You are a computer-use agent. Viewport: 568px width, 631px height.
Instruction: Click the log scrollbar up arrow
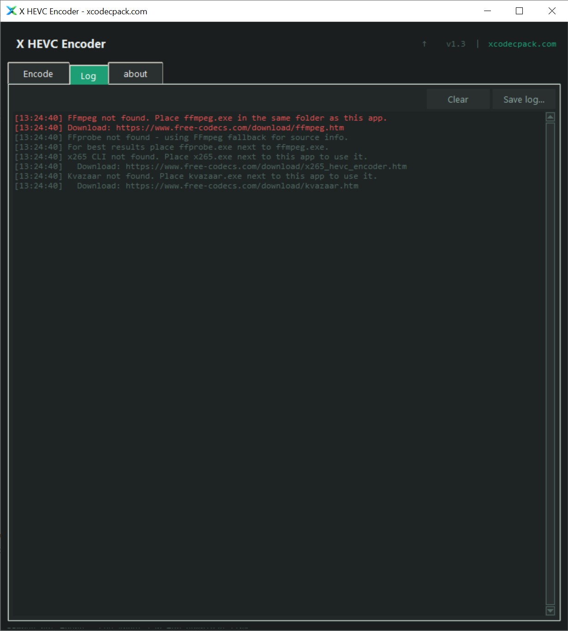tap(550, 117)
